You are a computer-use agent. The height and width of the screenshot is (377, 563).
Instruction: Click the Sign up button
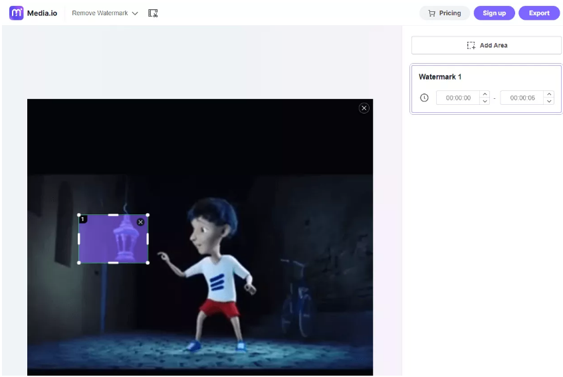click(x=494, y=13)
